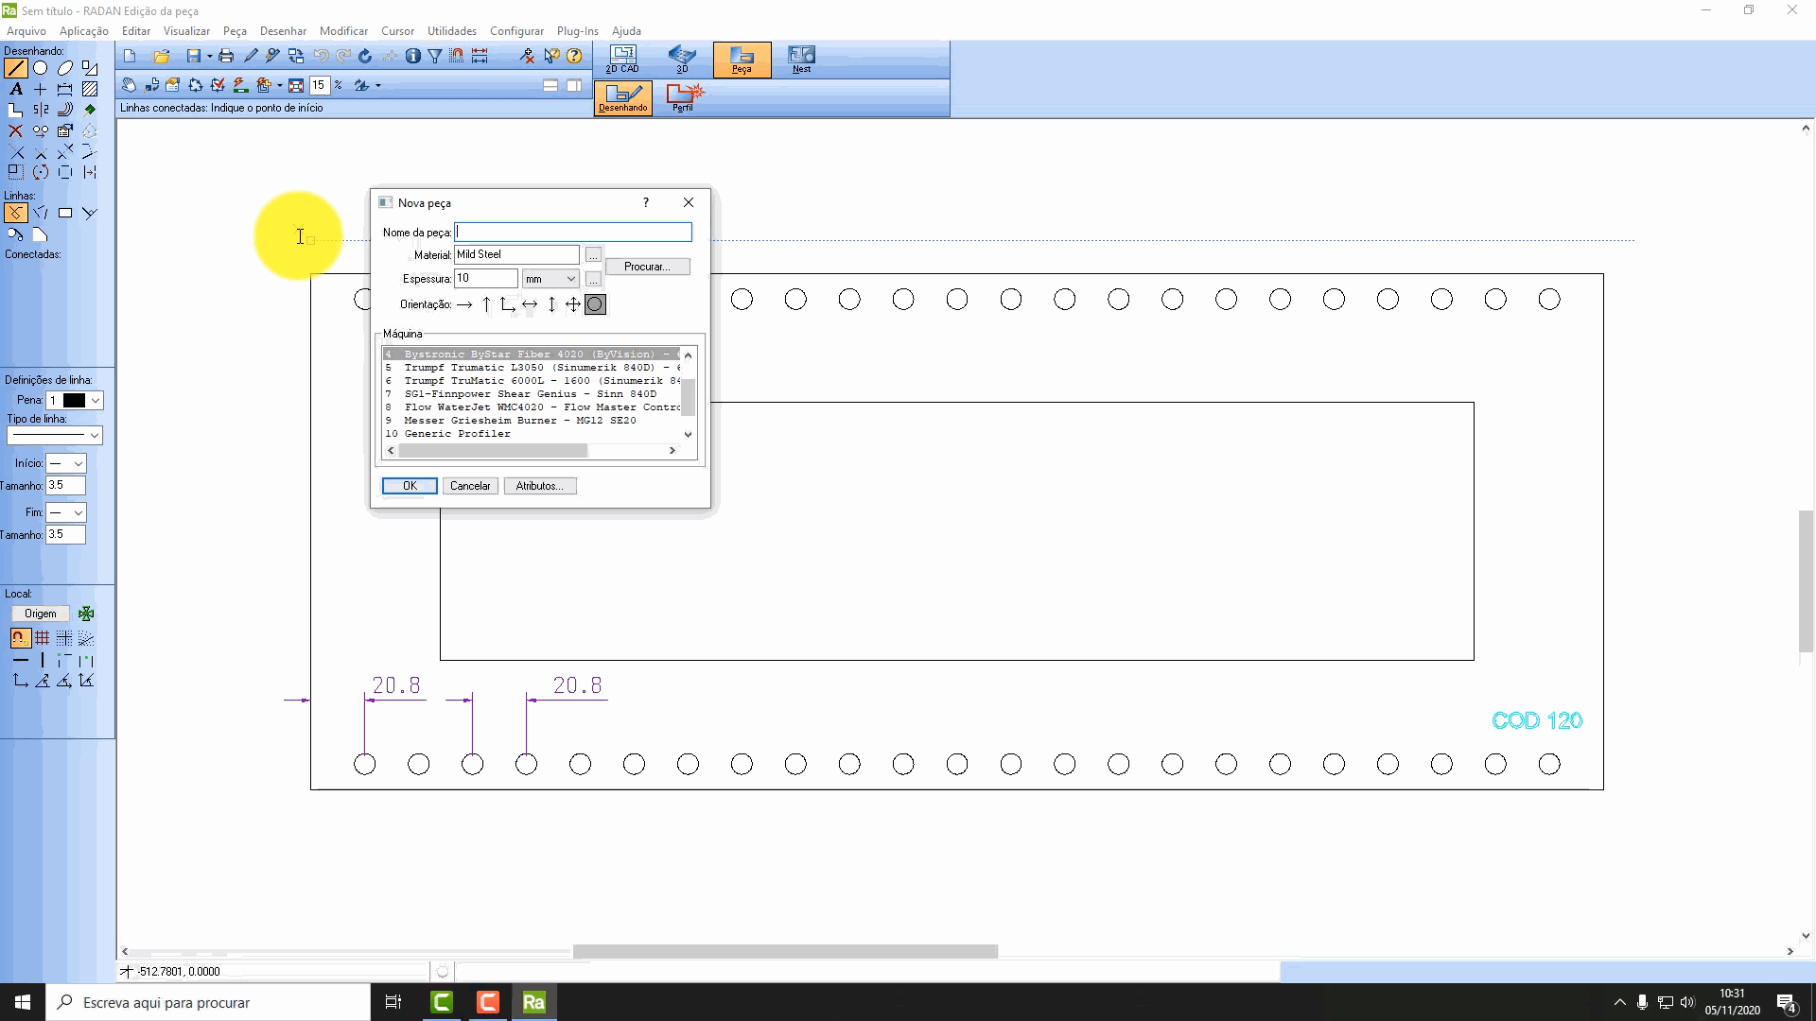Click the yellow Help question mark icon
This screenshot has width=1816, height=1021.
point(574,57)
